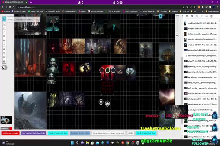This screenshot has width=220, height=146.
Task: Select the freehand drawing tool
Action: pyautogui.click(x=4, y=28)
